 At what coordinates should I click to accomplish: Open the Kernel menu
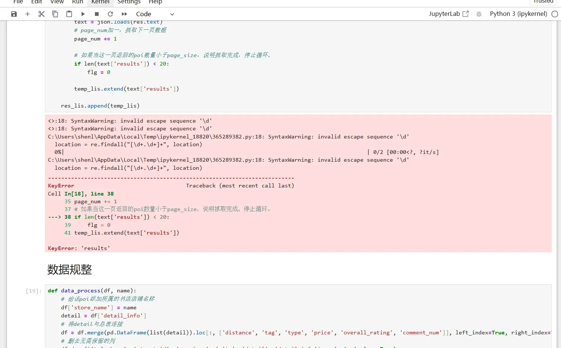click(100, 2)
